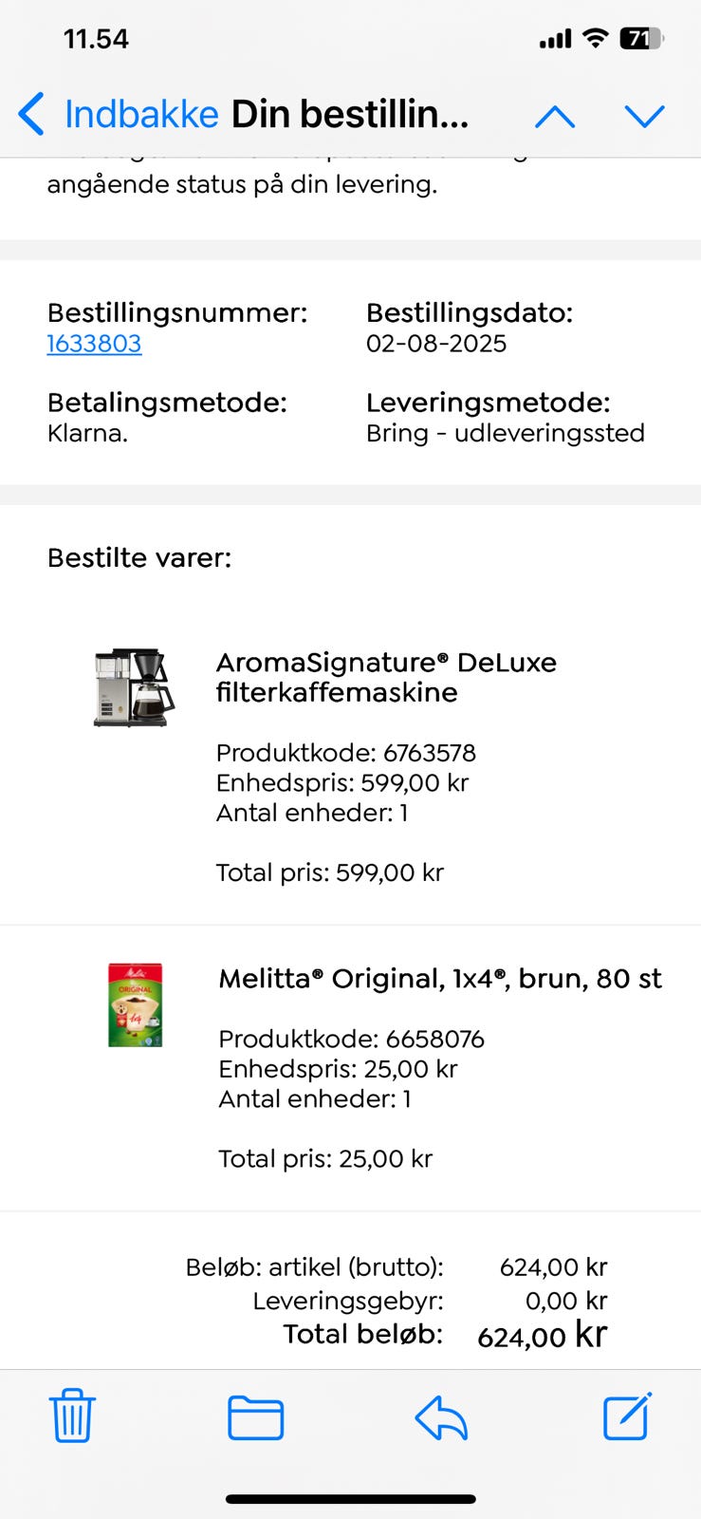This screenshot has width=701, height=1519.
Task: Go to the previous message with up chevron
Action: point(555,117)
